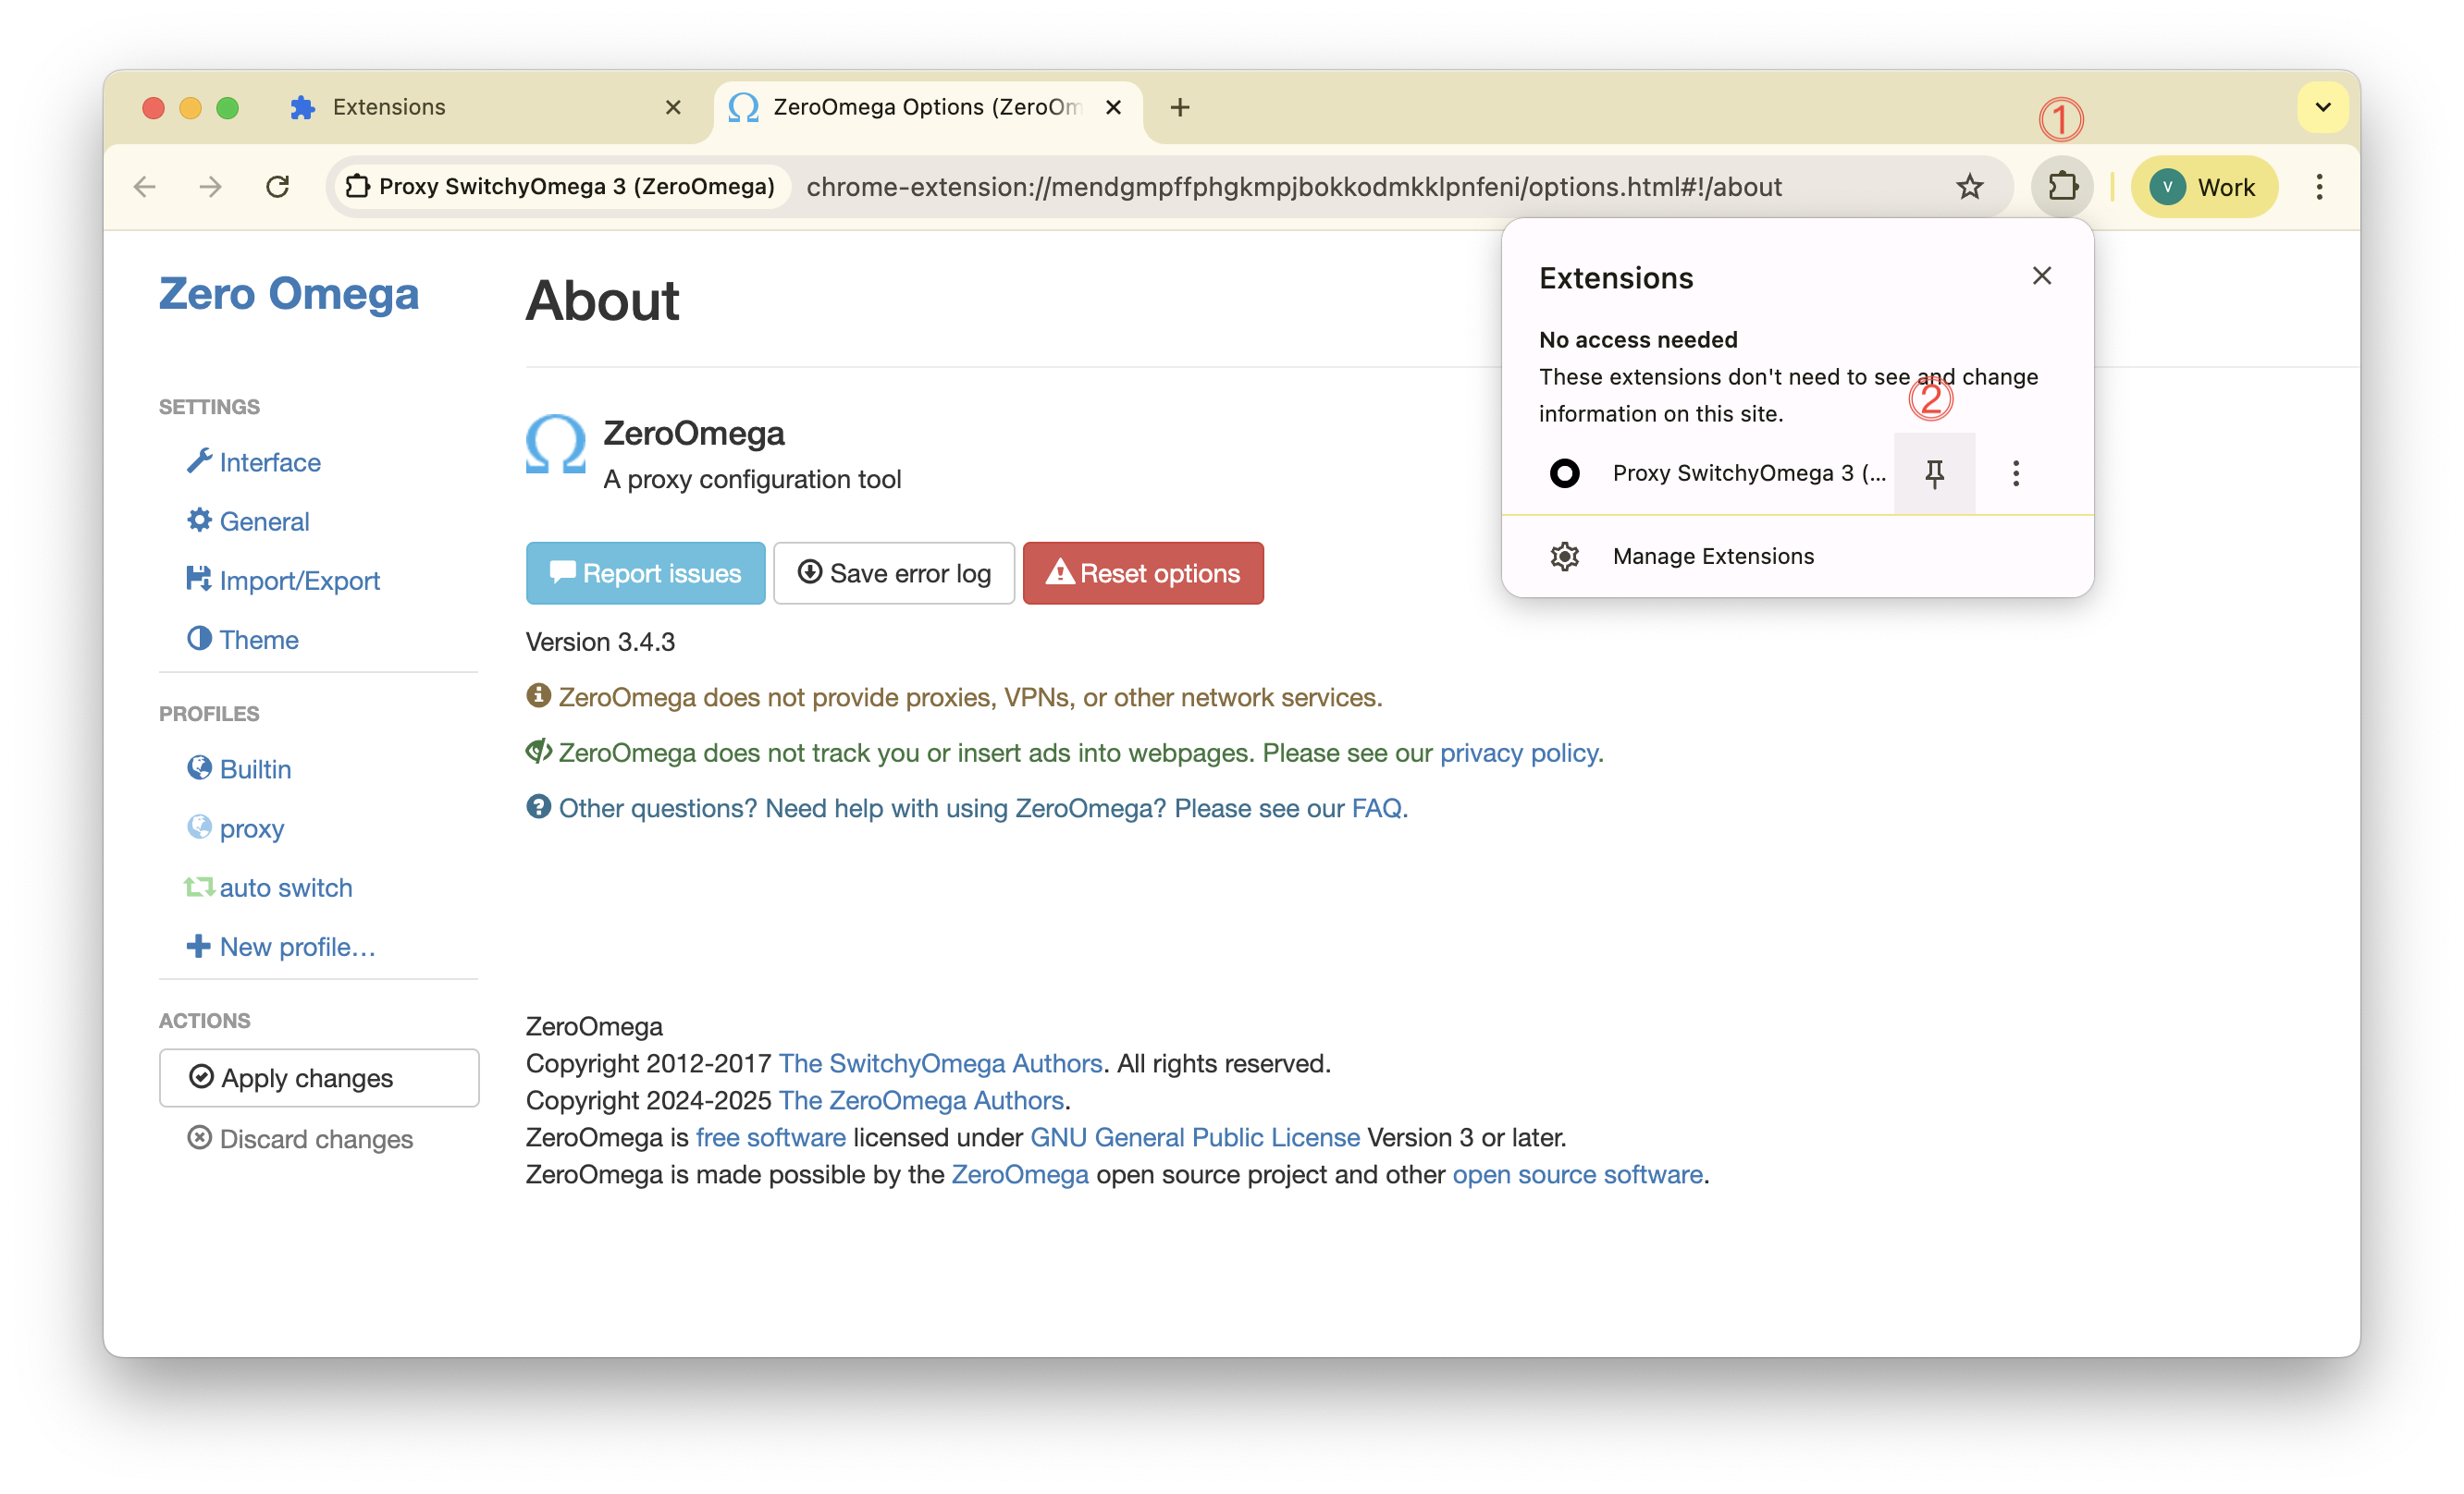
Task: Click the browser forward arrow
Action: tap(211, 187)
